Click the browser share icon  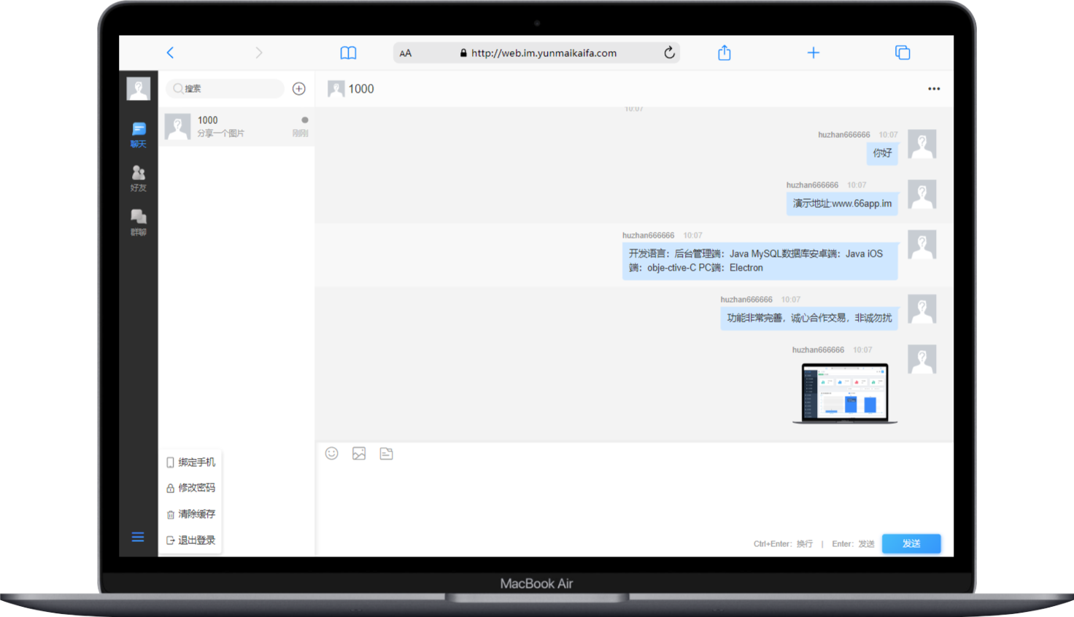(x=724, y=53)
